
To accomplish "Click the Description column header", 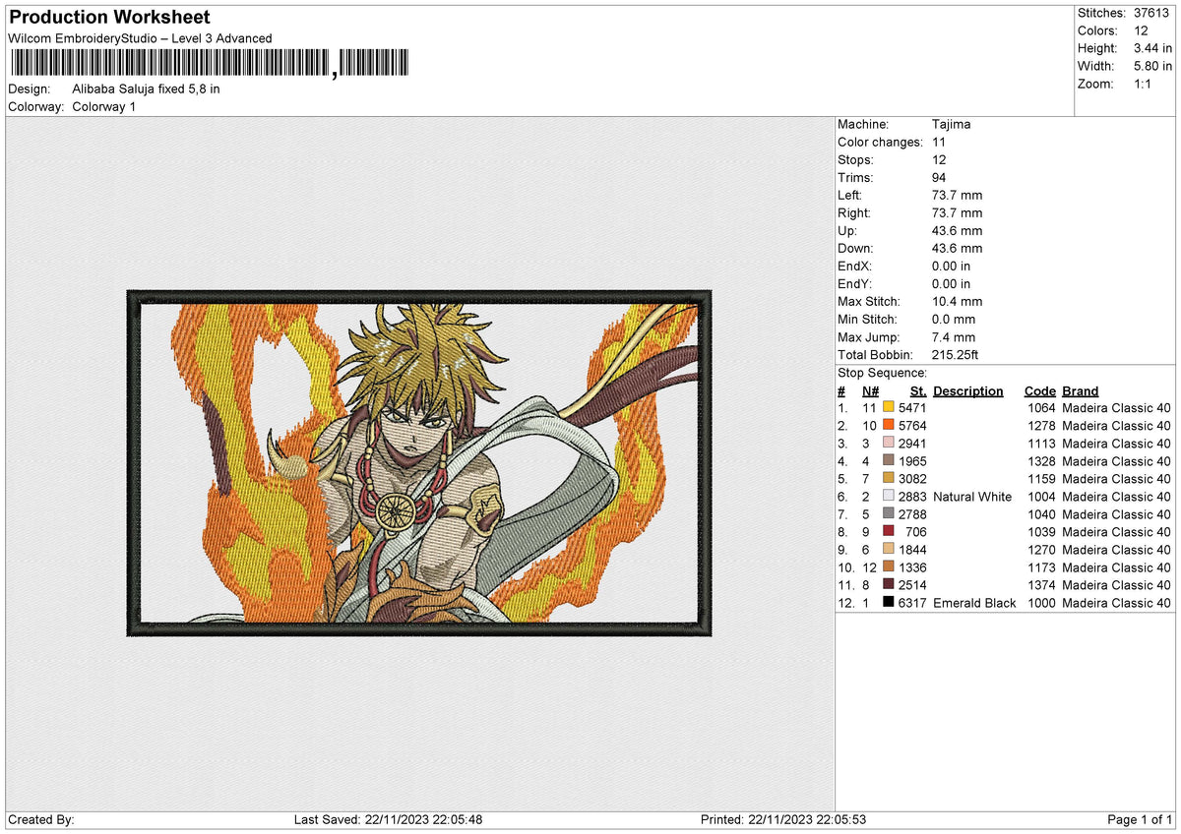I will click(968, 390).
